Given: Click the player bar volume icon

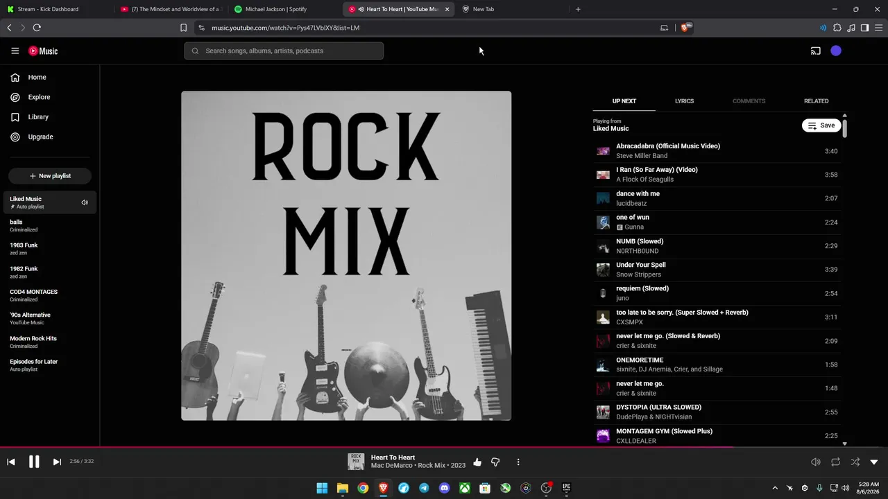Looking at the screenshot, I should pyautogui.click(x=816, y=462).
